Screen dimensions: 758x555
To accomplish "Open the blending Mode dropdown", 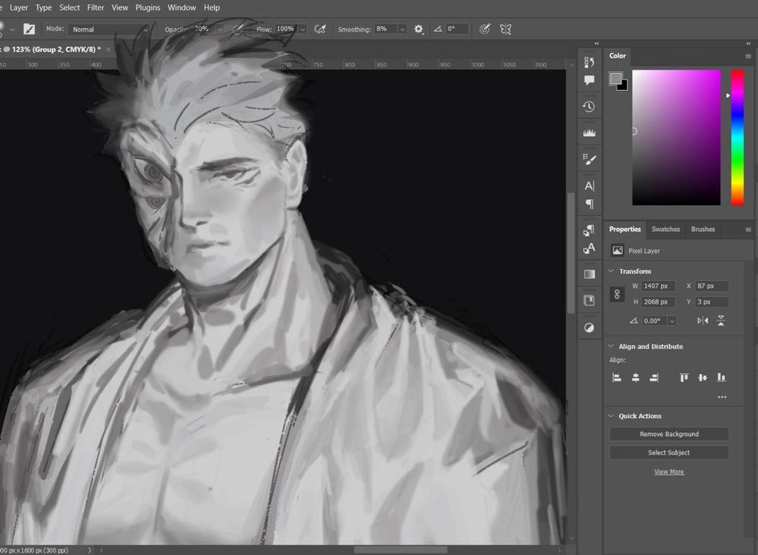I will click(x=110, y=29).
